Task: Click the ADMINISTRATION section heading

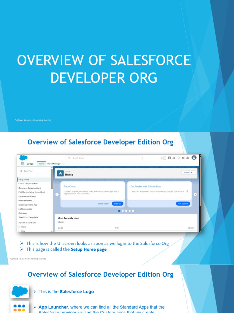Action: pos(27,223)
